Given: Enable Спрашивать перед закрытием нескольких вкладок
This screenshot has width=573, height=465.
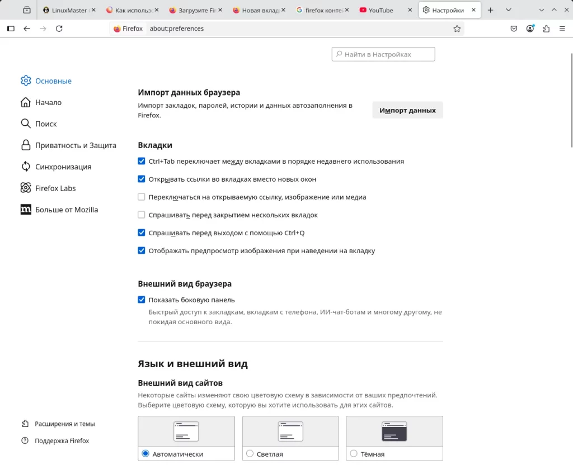Looking at the screenshot, I should pyautogui.click(x=142, y=215).
